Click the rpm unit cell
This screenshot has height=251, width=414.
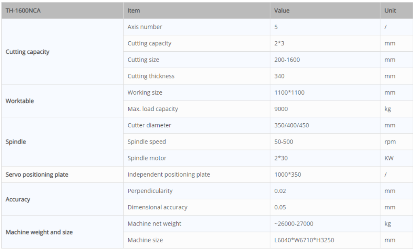(x=390, y=142)
